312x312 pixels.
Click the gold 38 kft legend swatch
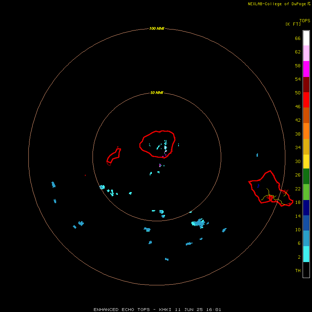pyautogui.click(x=306, y=147)
